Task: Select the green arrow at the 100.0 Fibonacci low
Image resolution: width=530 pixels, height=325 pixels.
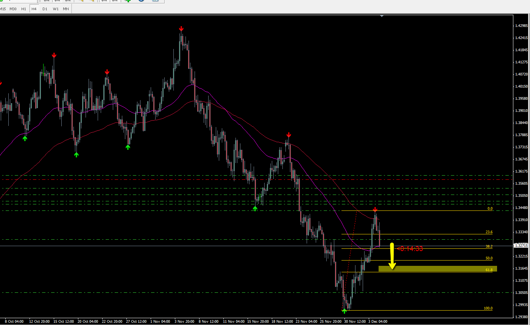Action: pos(344,311)
